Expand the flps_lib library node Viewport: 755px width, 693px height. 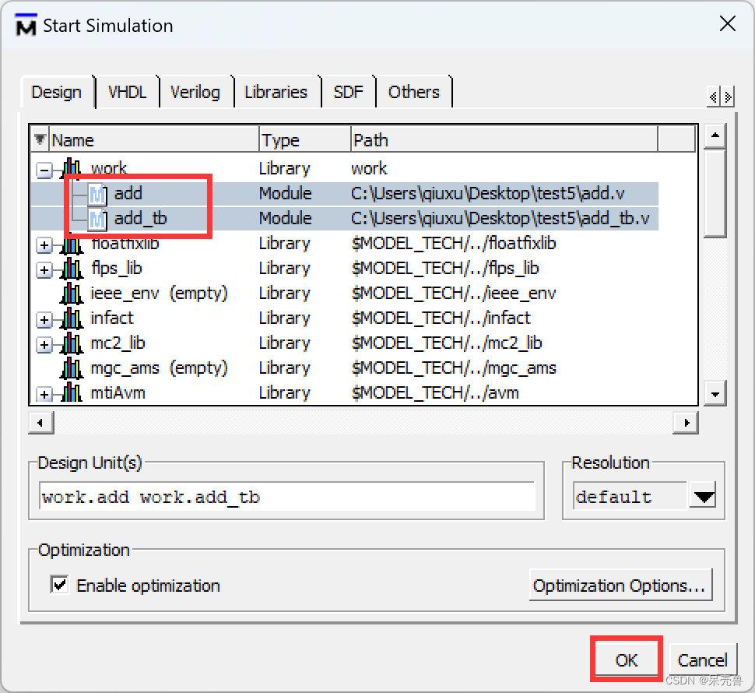click(x=44, y=268)
